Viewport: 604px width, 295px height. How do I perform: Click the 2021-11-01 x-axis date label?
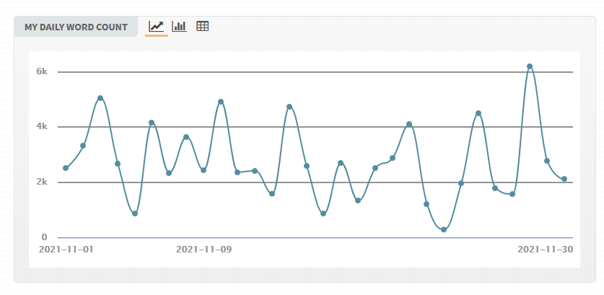[66, 250]
